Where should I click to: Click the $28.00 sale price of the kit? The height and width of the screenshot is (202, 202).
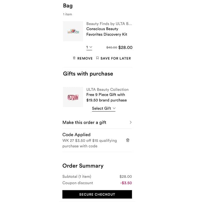click(x=125, y=47)
